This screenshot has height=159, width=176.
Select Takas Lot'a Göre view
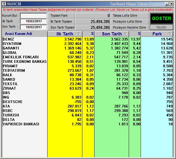(130, 15)
